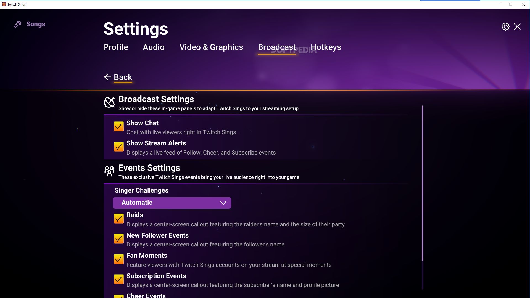Open the Singer Challenges Automatic dropdown
Image resolution: width=530 pixels, height=298 pixels.
(172, 203)
